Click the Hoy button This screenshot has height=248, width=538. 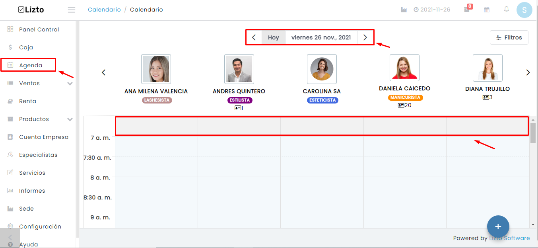click(273, 37)
